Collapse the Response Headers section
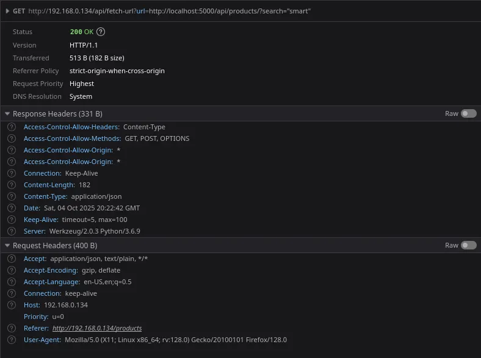 click(x=7, y=114)
